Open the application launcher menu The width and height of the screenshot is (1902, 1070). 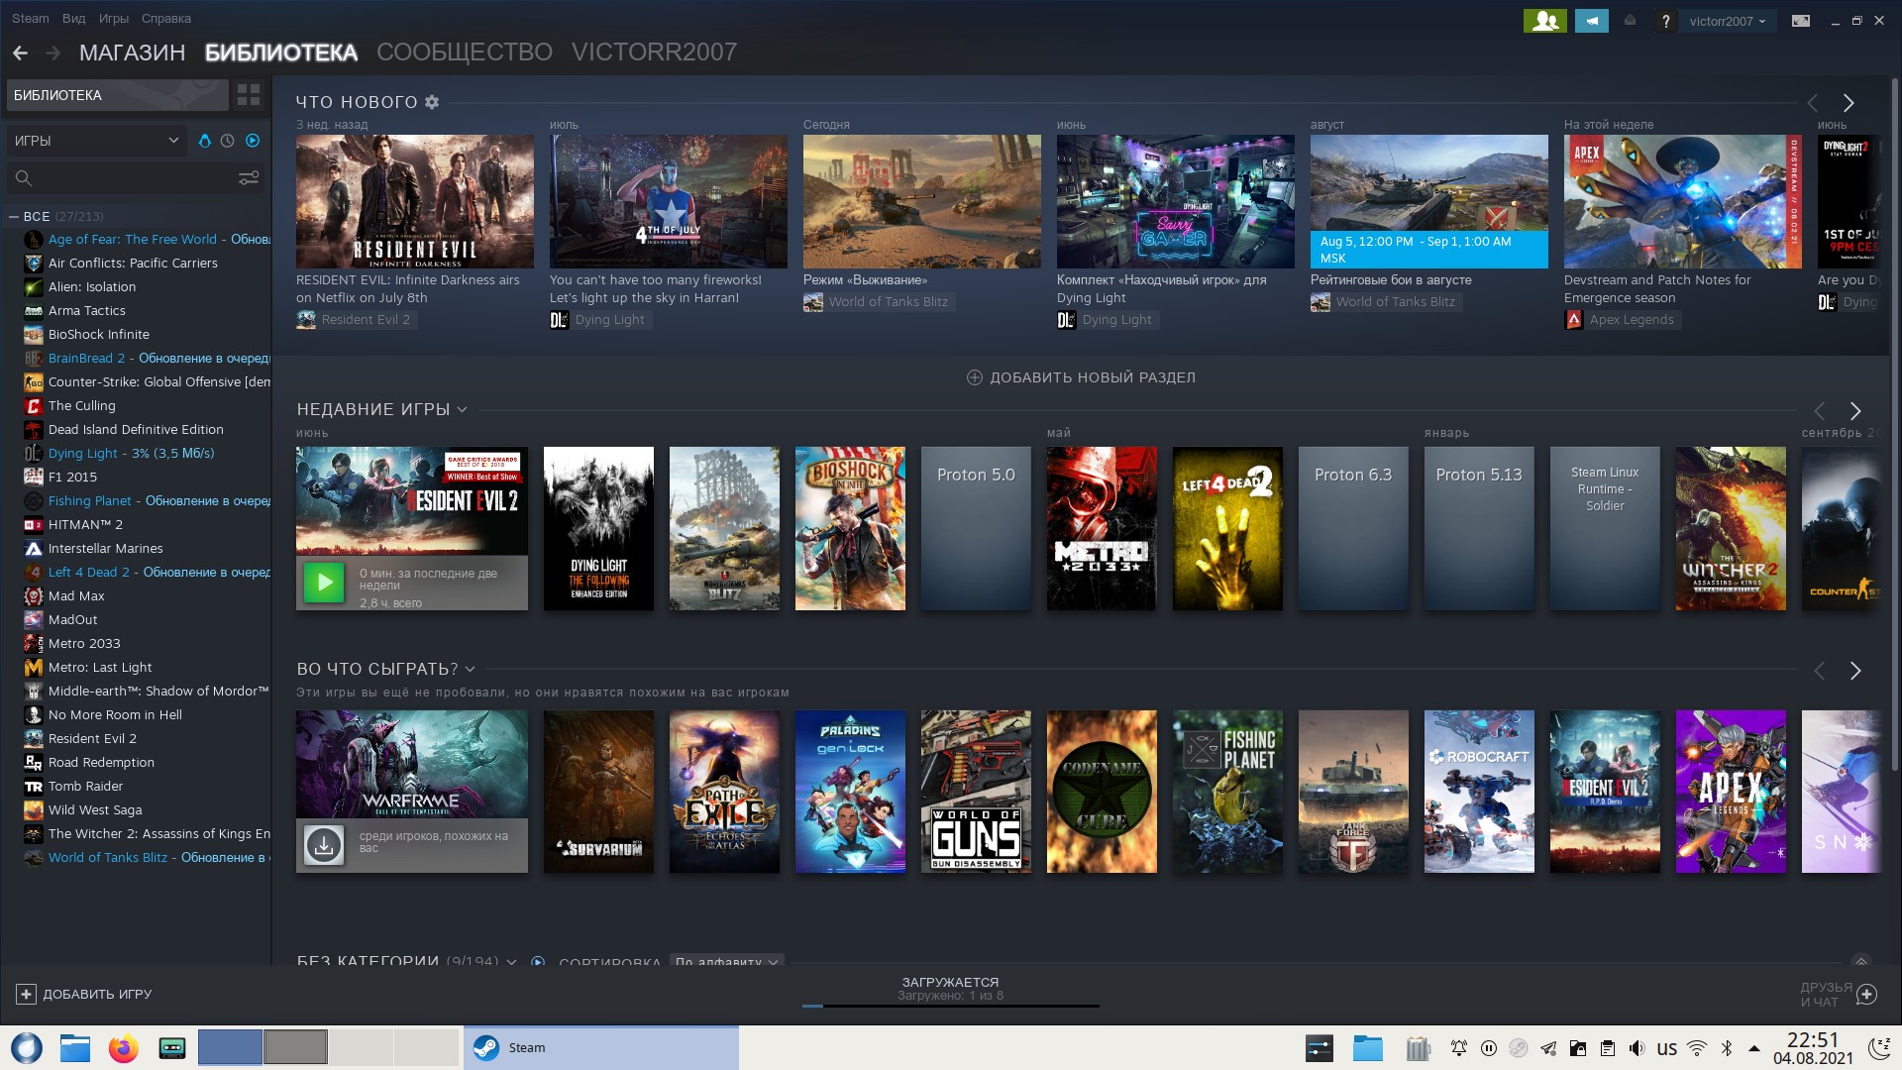[x=27, y=1048]
